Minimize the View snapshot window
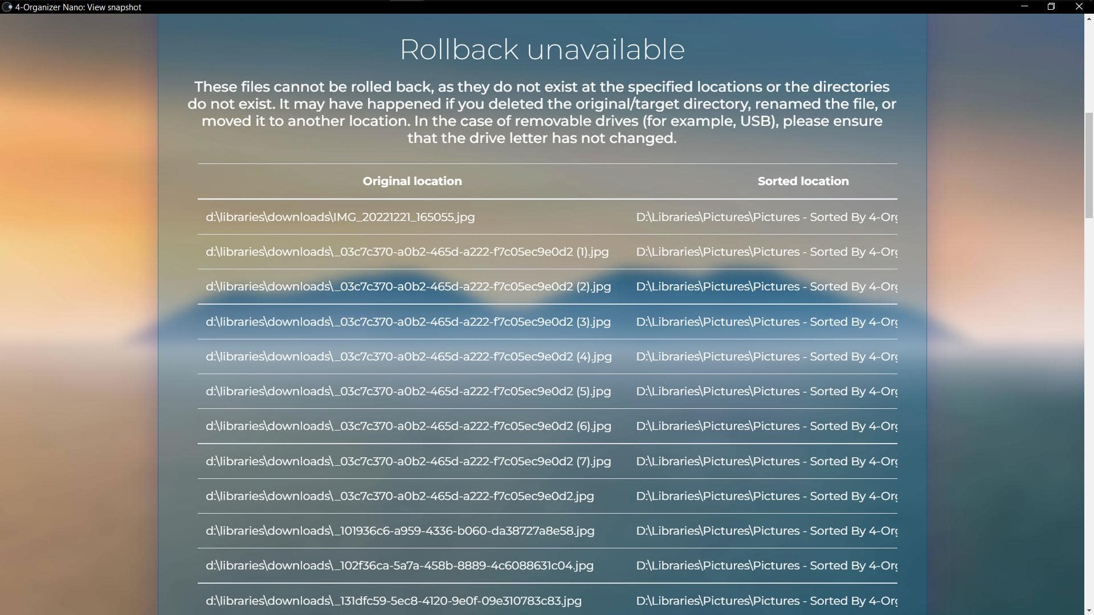Screen dimensions: 1094x615 click(1024, 7)
